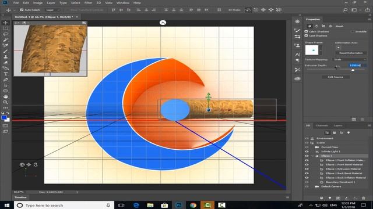Select the Zoom tool in the toolbox

5,102
